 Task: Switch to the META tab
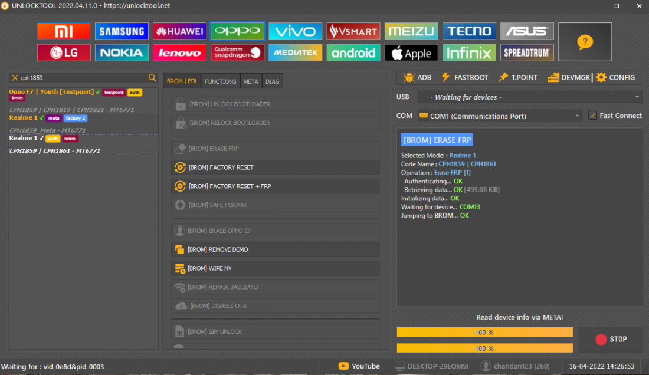coord(251,81)
